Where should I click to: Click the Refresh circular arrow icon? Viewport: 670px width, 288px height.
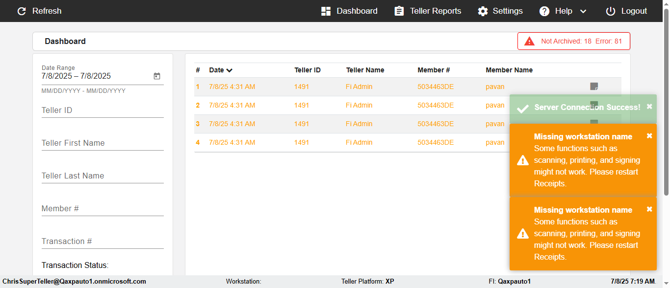click(22, 11)
